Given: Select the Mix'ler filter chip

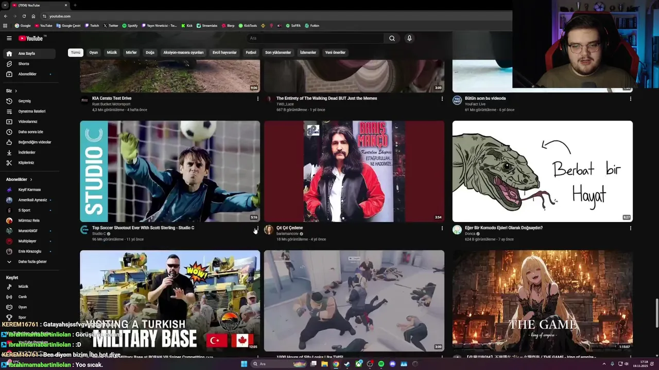Looking at the screenshot, I should pyautogui.click(x=131, y=52).
